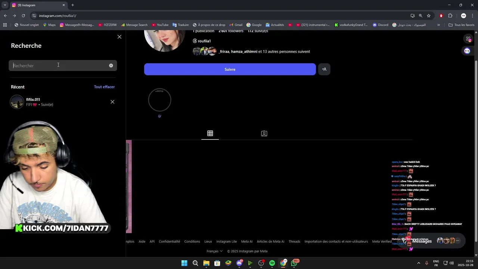Open the fifiix.011 recent search result
The width and height of the screenshot is (478, 269).
pyautogui.click(x=63, y=102)
